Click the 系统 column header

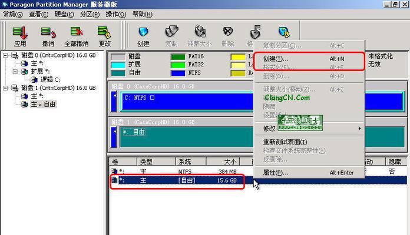pos(191,162)
